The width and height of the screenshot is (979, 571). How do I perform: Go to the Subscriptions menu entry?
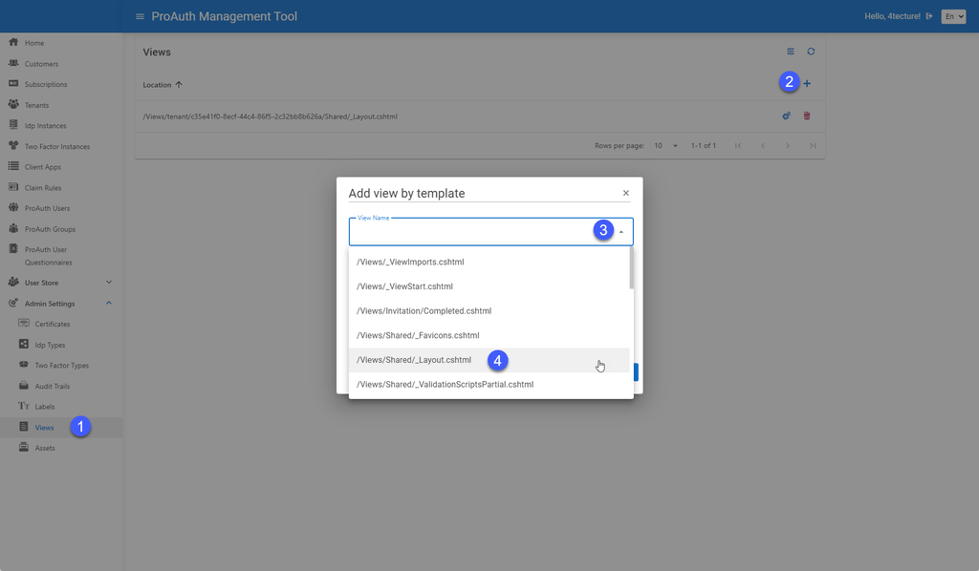point(11,84)
